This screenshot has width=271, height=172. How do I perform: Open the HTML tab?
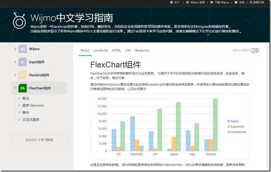coord(116,51)
